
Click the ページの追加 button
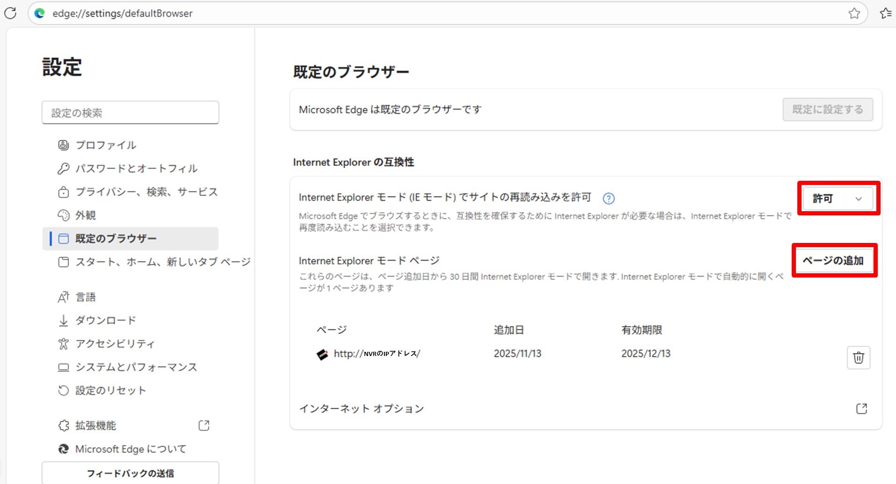pyautogui.click(x=833, y=260)
